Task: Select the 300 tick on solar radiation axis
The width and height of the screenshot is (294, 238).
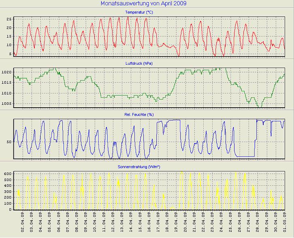Action: coord(7,191)
